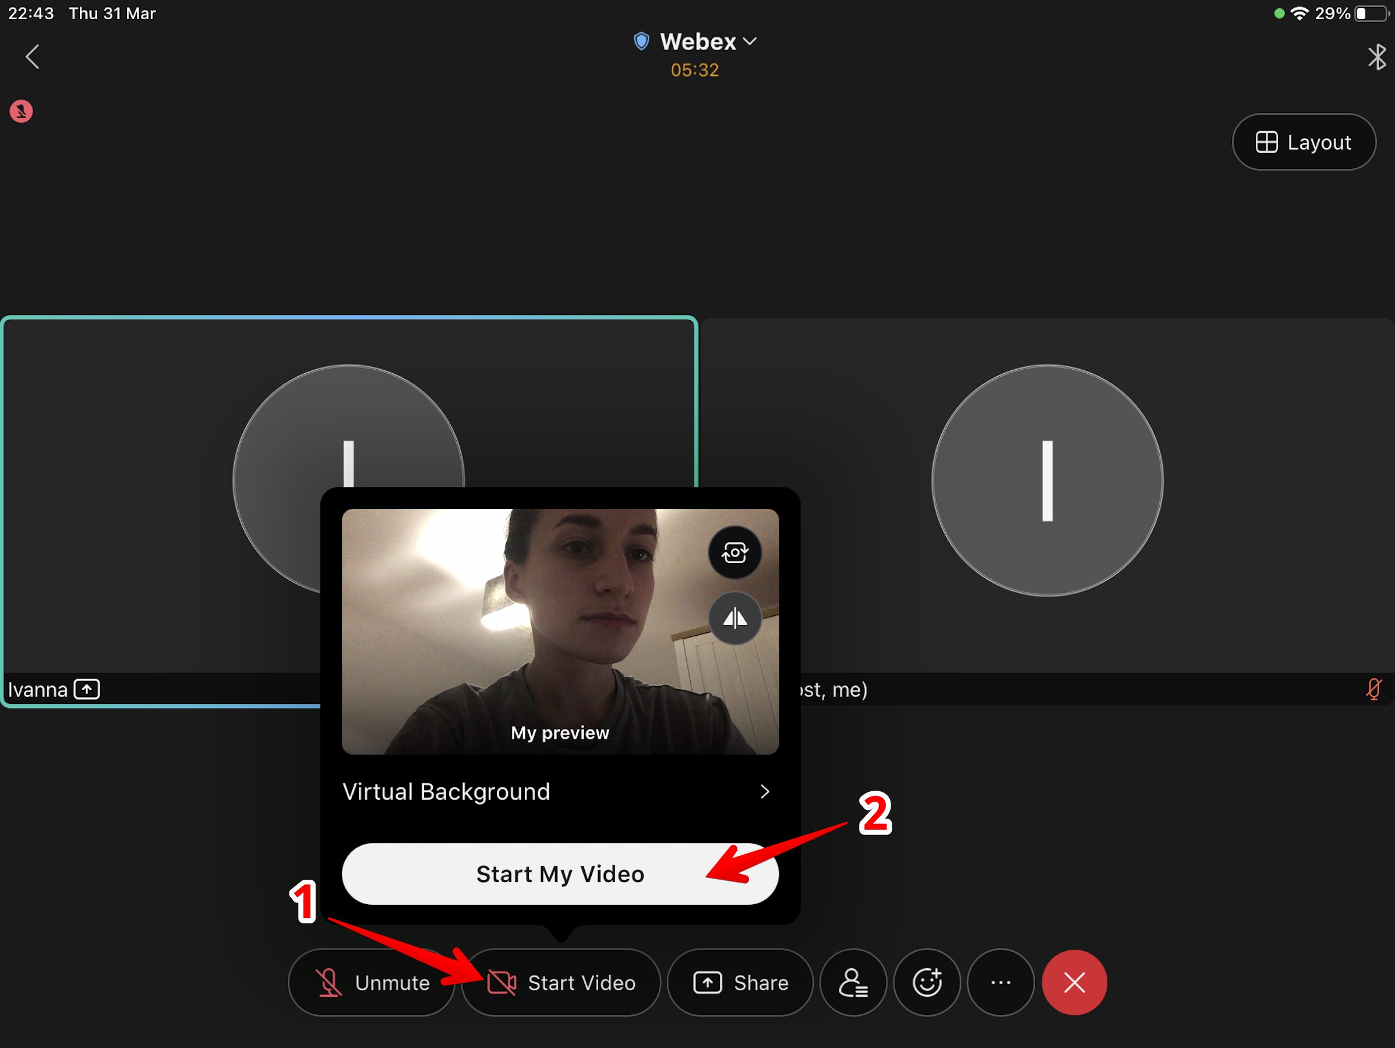Switch camera in My preview
The image size is (1395, 1048).
pos(734,553)
